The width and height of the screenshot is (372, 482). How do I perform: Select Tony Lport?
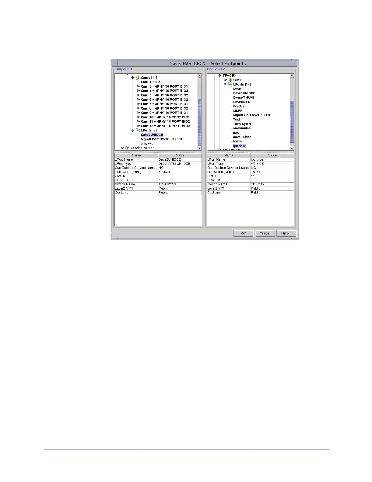point(242,124)
